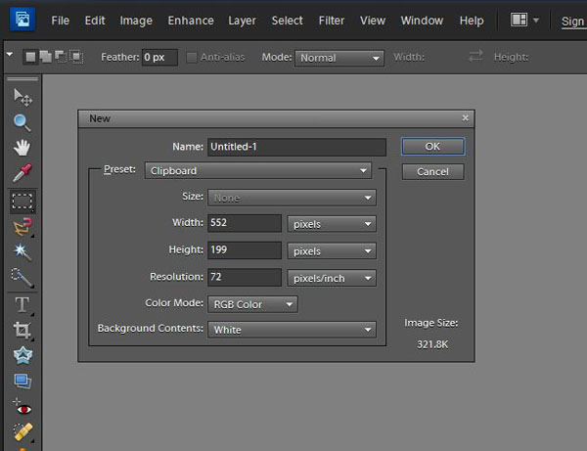Open the Background Contents White dropdown
This screenshot has height=451, width=587.
(292, 330)
